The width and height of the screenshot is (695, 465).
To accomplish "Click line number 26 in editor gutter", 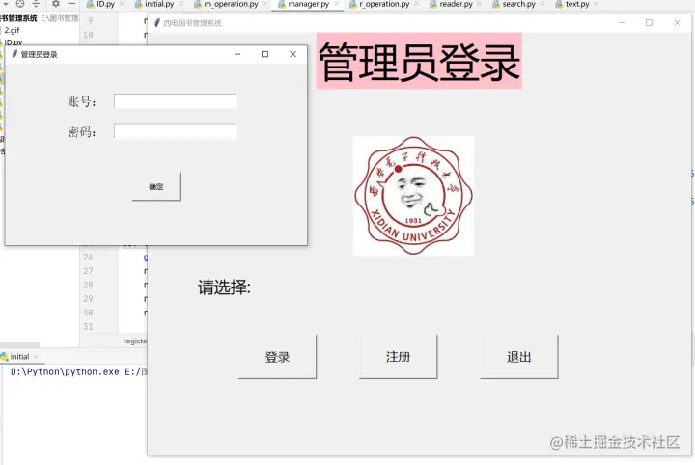I will pos(88,257).
